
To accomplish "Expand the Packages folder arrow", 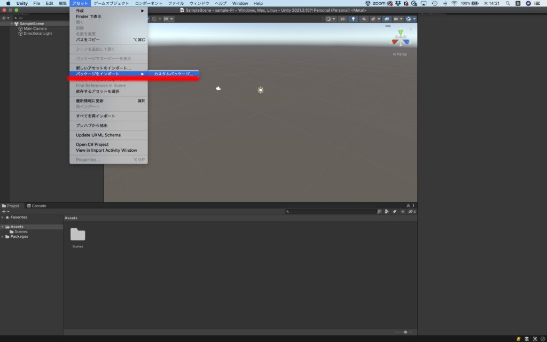I will click(x=3, y=237).
